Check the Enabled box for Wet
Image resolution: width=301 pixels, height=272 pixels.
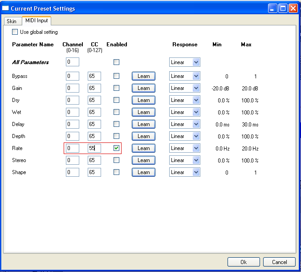(x=116, y=112)
